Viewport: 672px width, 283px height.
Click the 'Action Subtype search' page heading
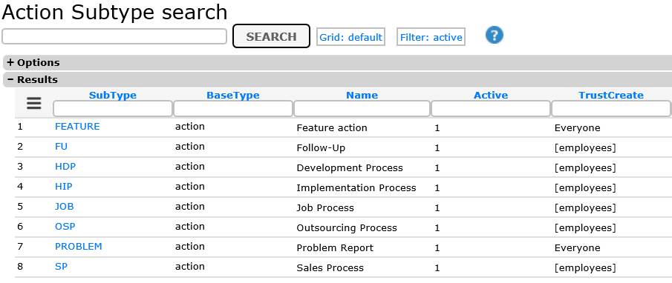[x=114, y=12]
